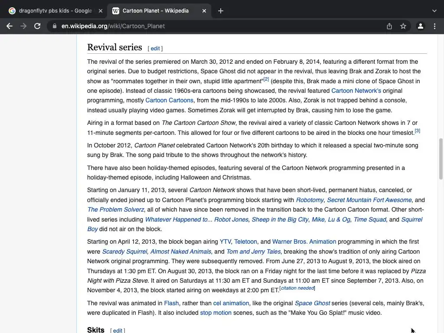Screen dimensions: 444x333
Task: Open the cel animation link
Action: coord(231,303)
